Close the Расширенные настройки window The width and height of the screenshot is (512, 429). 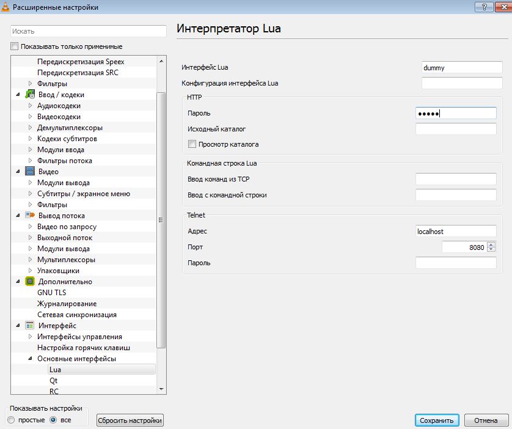503,7
